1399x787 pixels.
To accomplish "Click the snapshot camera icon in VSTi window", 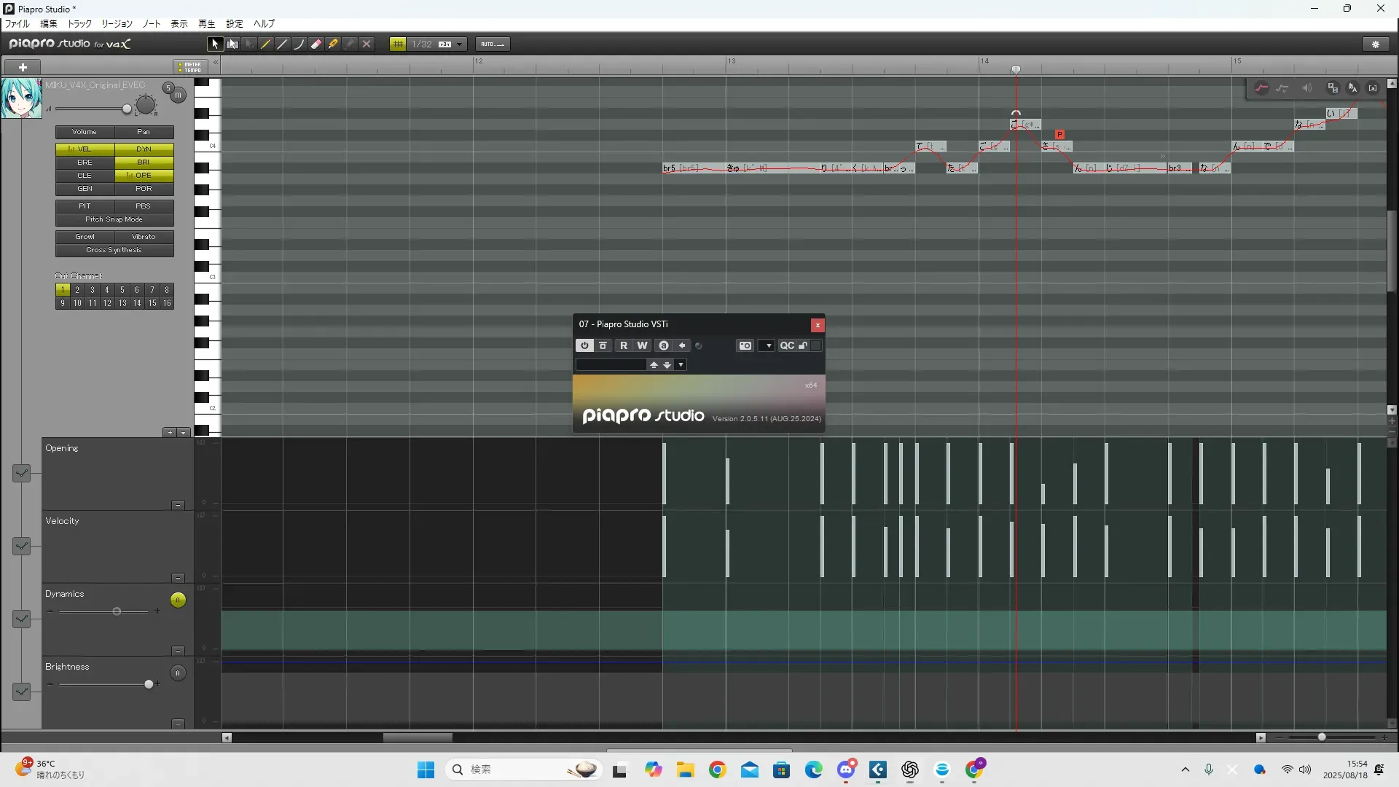I will tap(745, 346).
